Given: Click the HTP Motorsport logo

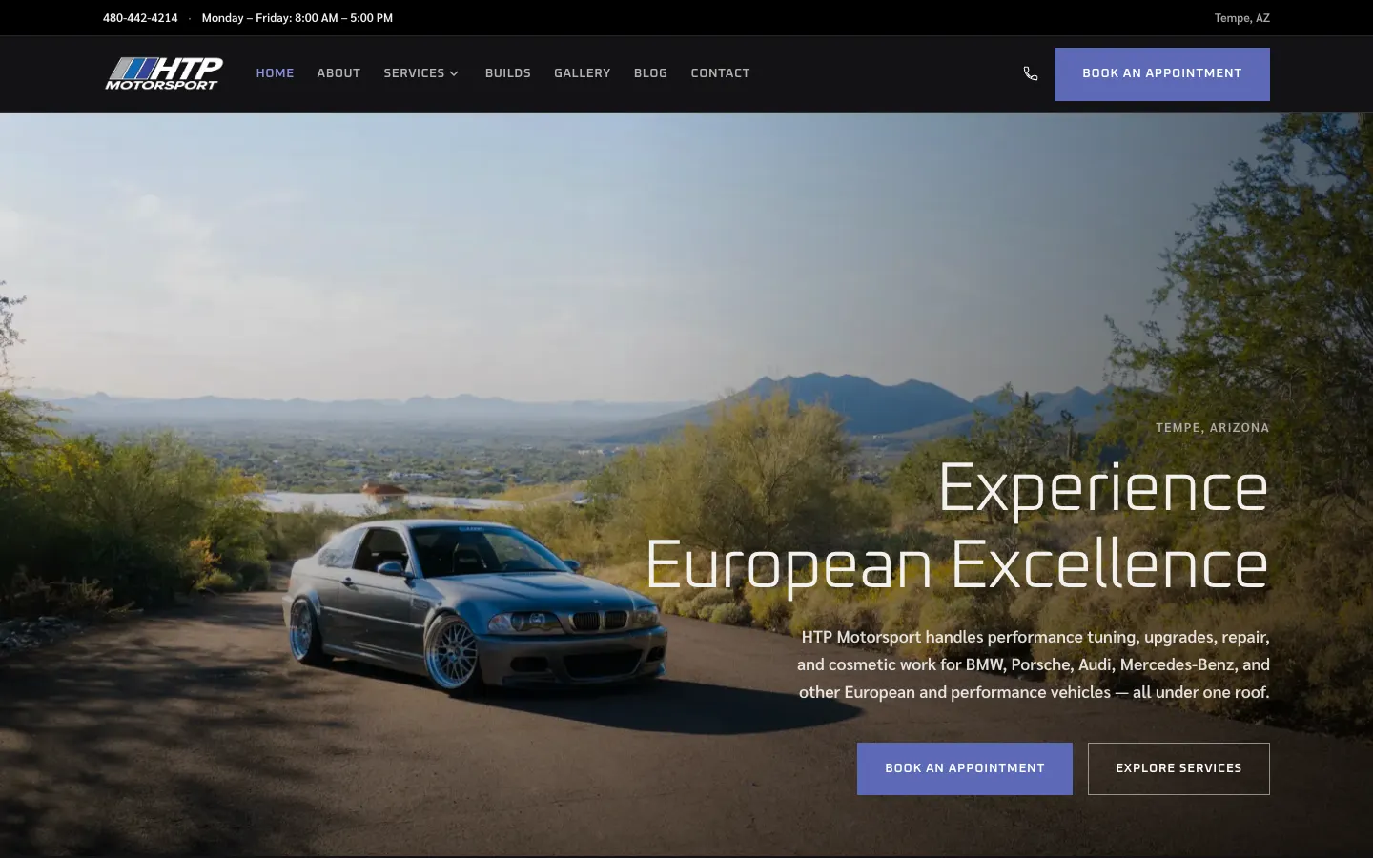Looking at the screenshot, I should pos(164,73).
